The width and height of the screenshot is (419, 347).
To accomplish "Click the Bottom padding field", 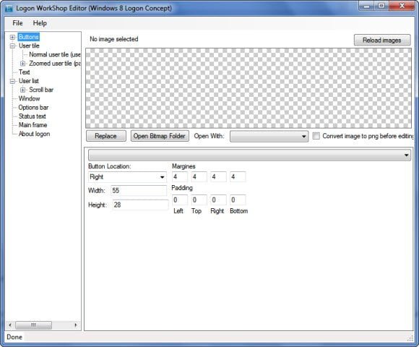I will click(x=238, y=200).
